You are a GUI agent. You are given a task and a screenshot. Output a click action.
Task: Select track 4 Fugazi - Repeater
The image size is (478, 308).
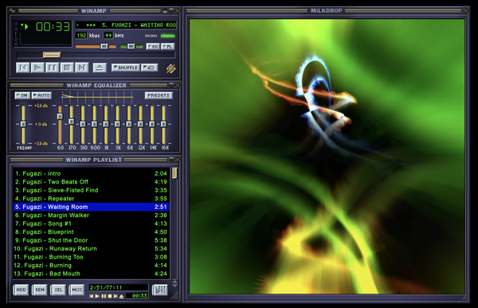[x=91, y=199]
